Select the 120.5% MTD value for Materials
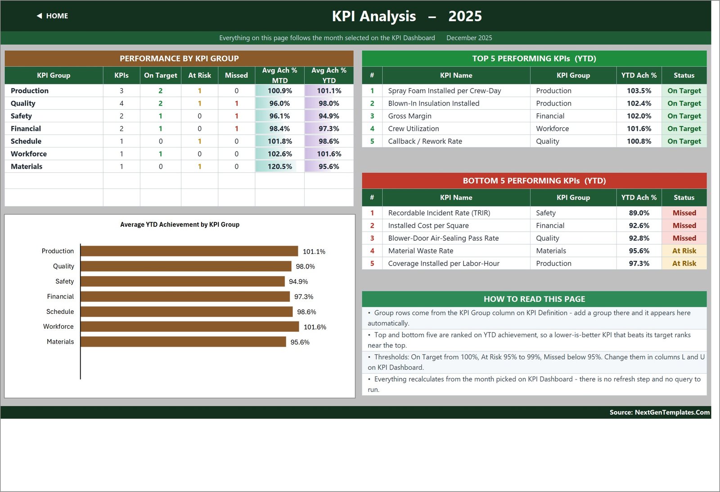 (x=279, y=166)
